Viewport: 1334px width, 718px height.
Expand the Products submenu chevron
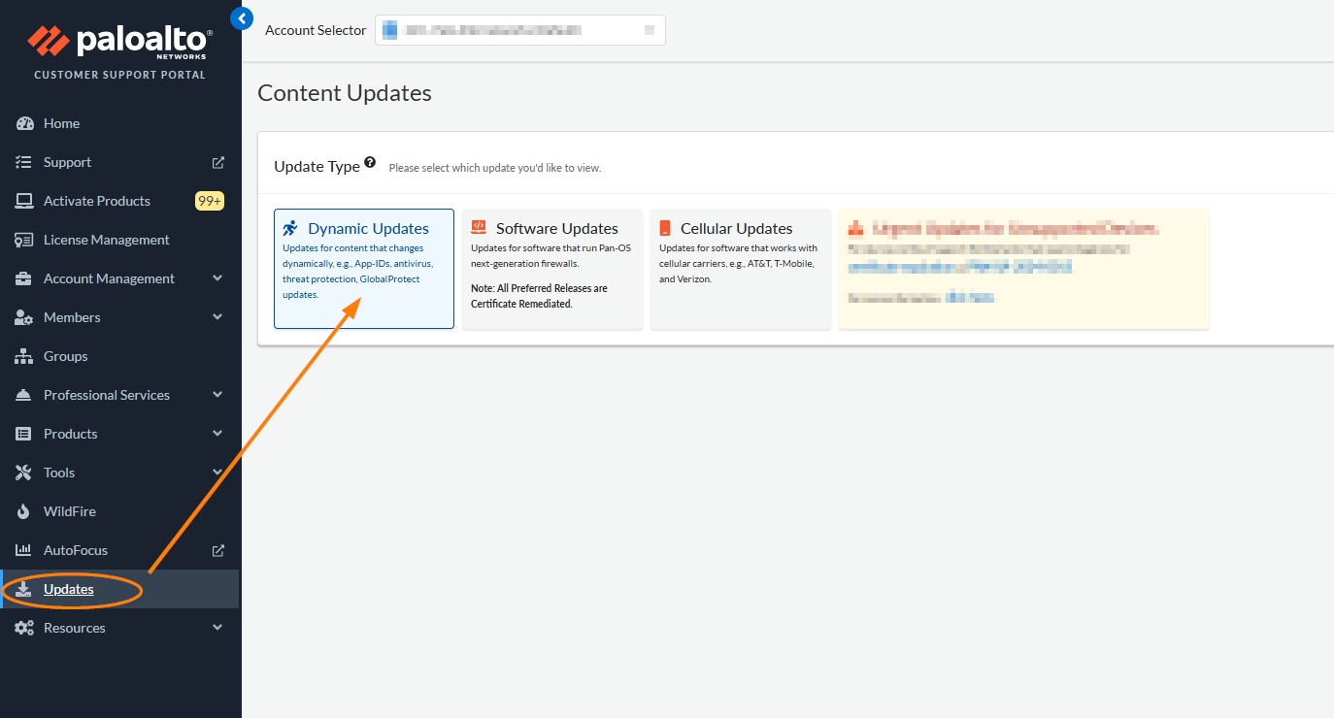pos(217,434)
